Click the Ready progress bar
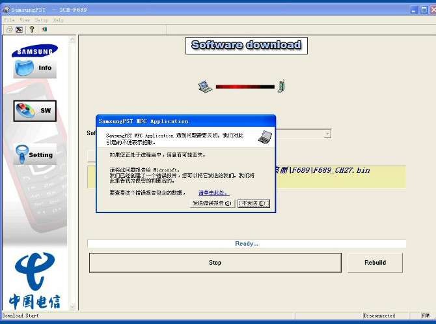This screenshot has height=324, width=436. 247,243
